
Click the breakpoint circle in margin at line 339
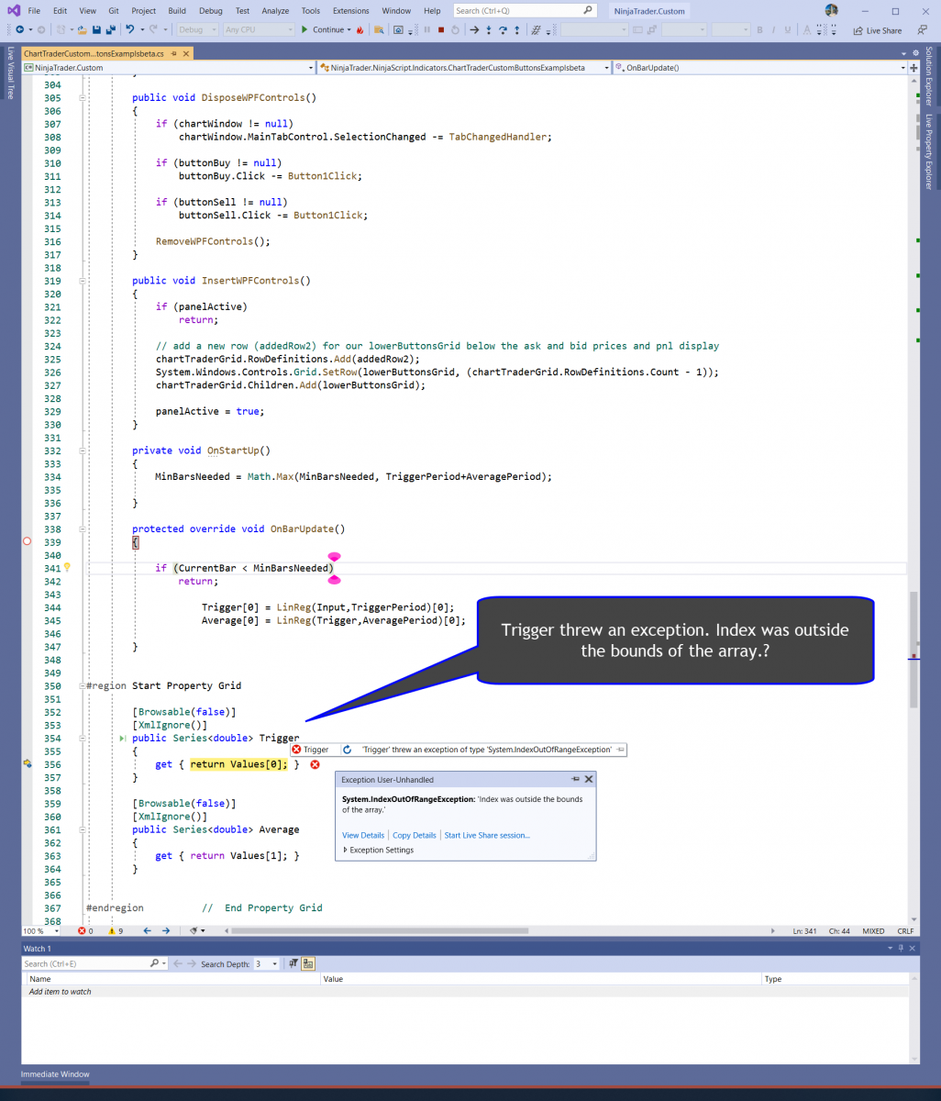click(x=28, y=542)
